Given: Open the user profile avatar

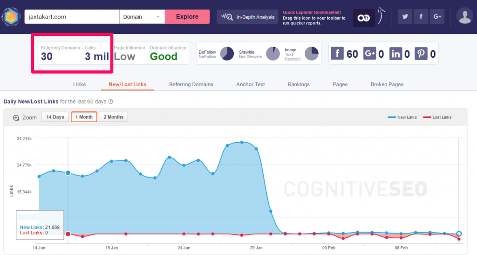Looking at the screenshot, I should click(x=464, y=16).
